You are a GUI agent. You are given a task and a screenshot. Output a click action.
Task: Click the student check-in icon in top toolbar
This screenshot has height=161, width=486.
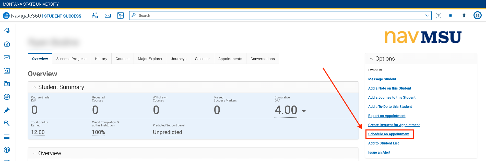[95, 16]
